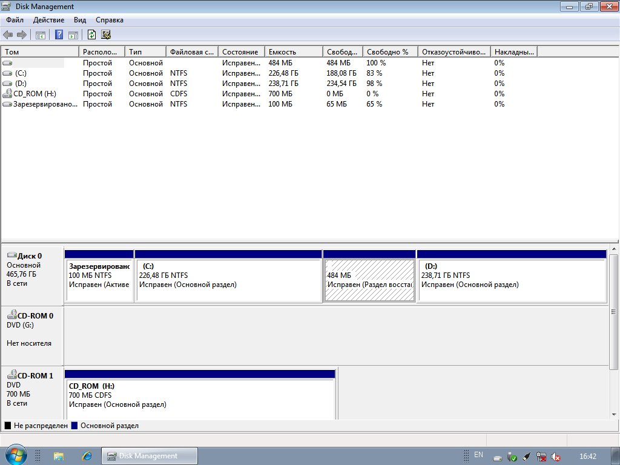Select the 484 МБ recovery partition block
This screenshot has height=465, width=620.
(369, 280)
